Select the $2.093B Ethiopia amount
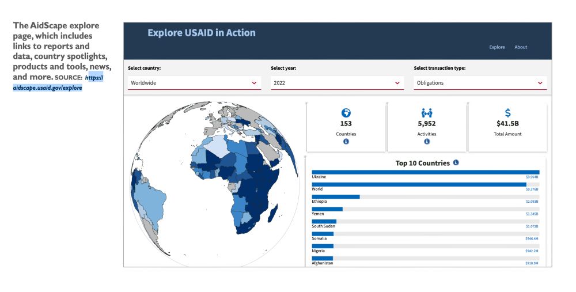 532,202
